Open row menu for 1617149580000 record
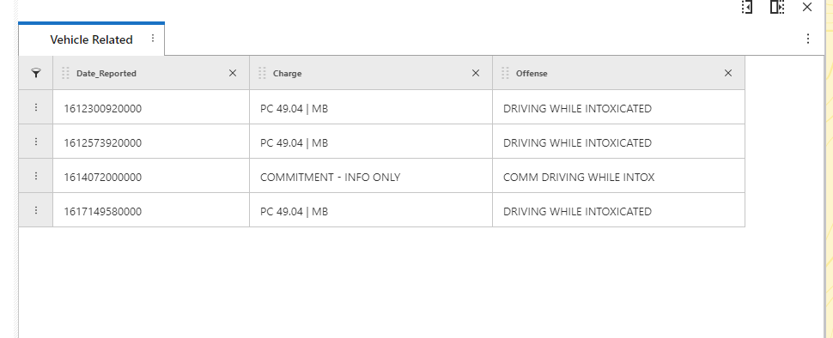This screenshot has height=338, width=833. point(35,210)
